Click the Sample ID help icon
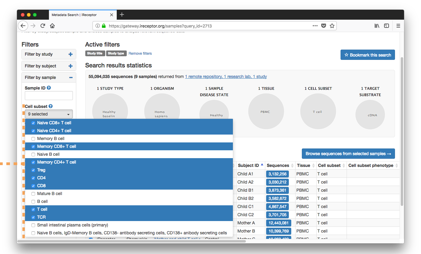Screen dimensions: 421x254 tap(49, 88)
